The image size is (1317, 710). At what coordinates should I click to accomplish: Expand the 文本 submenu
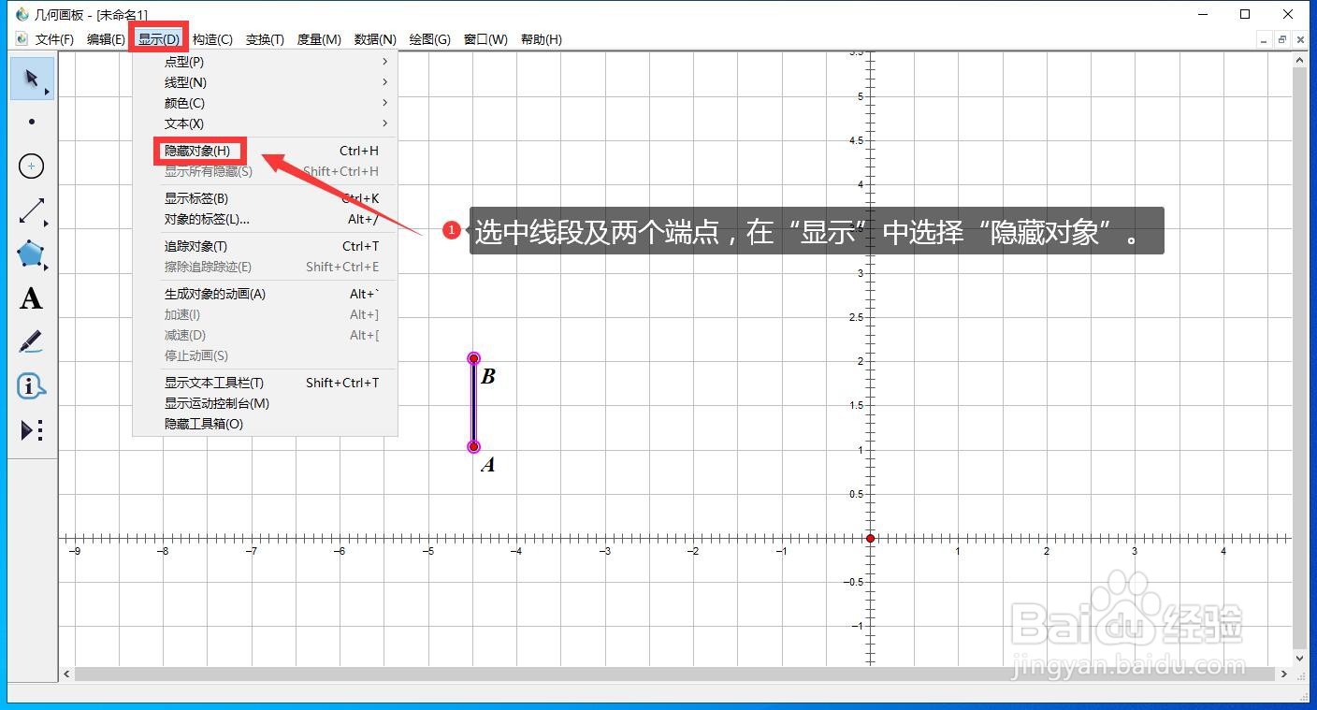(183, 123)
